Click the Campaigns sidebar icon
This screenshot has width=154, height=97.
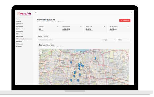pyautogui.click(x=17, y=26)
